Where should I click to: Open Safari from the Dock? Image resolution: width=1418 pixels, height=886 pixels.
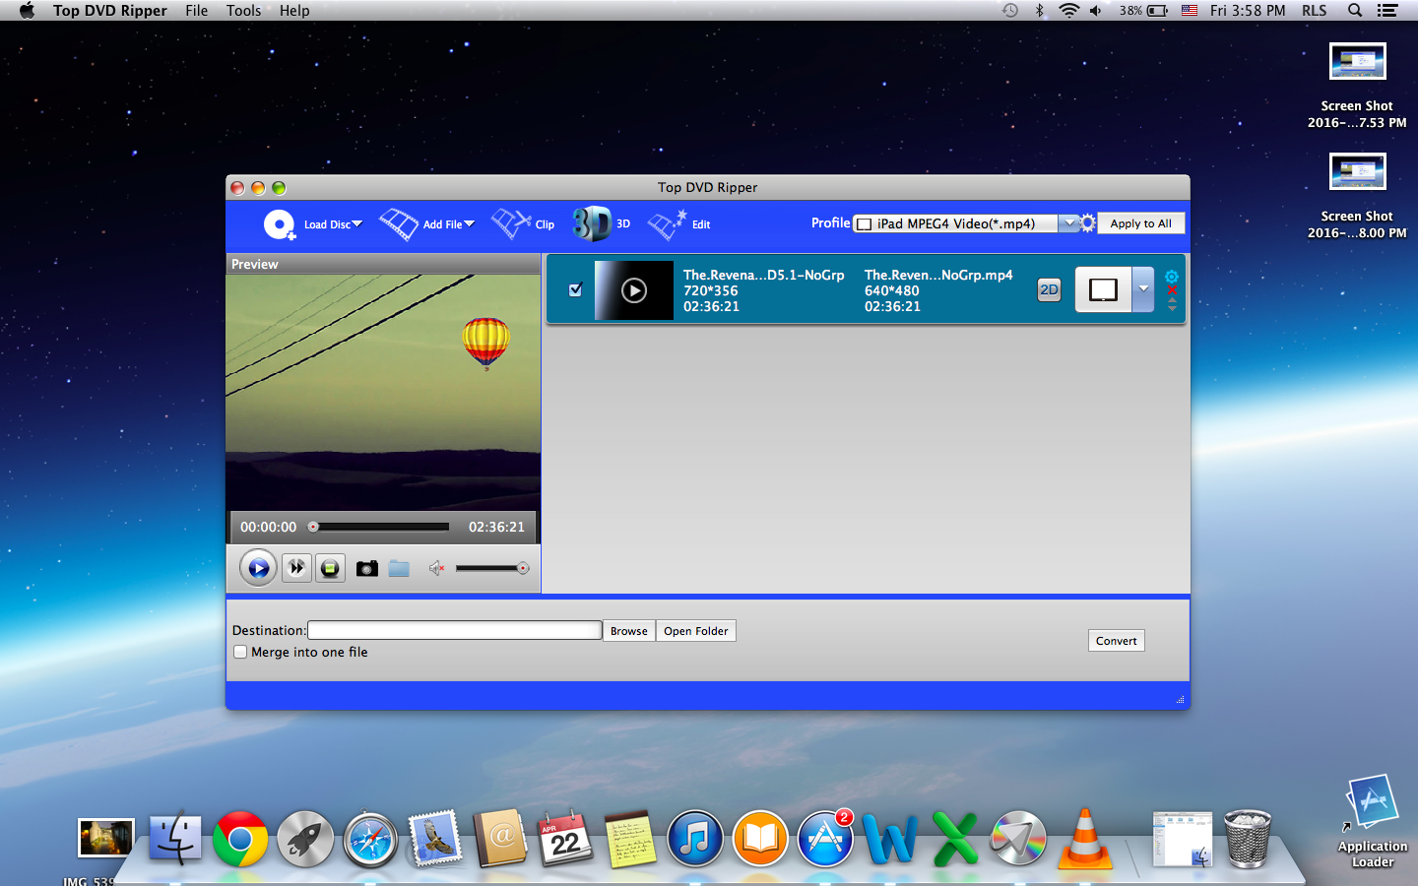tap(370, 840)
